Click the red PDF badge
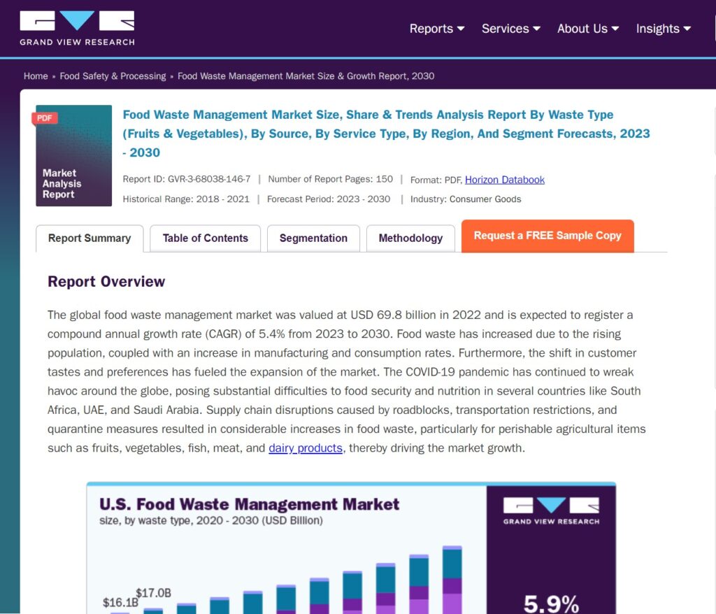Viewport: 716px width, 614px height. click(x=45, y=118)
